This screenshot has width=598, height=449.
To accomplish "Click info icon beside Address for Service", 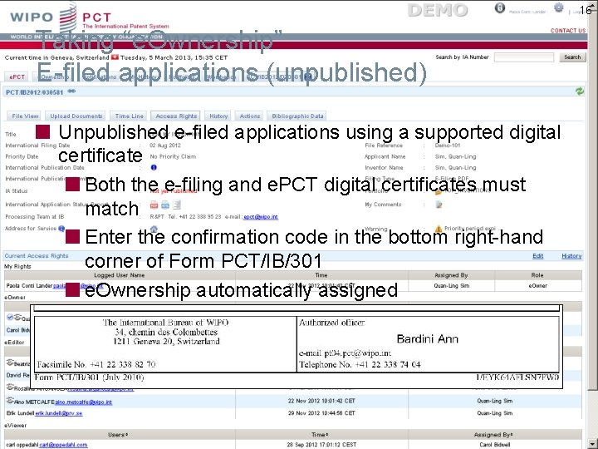I will (x=61, y=229).
